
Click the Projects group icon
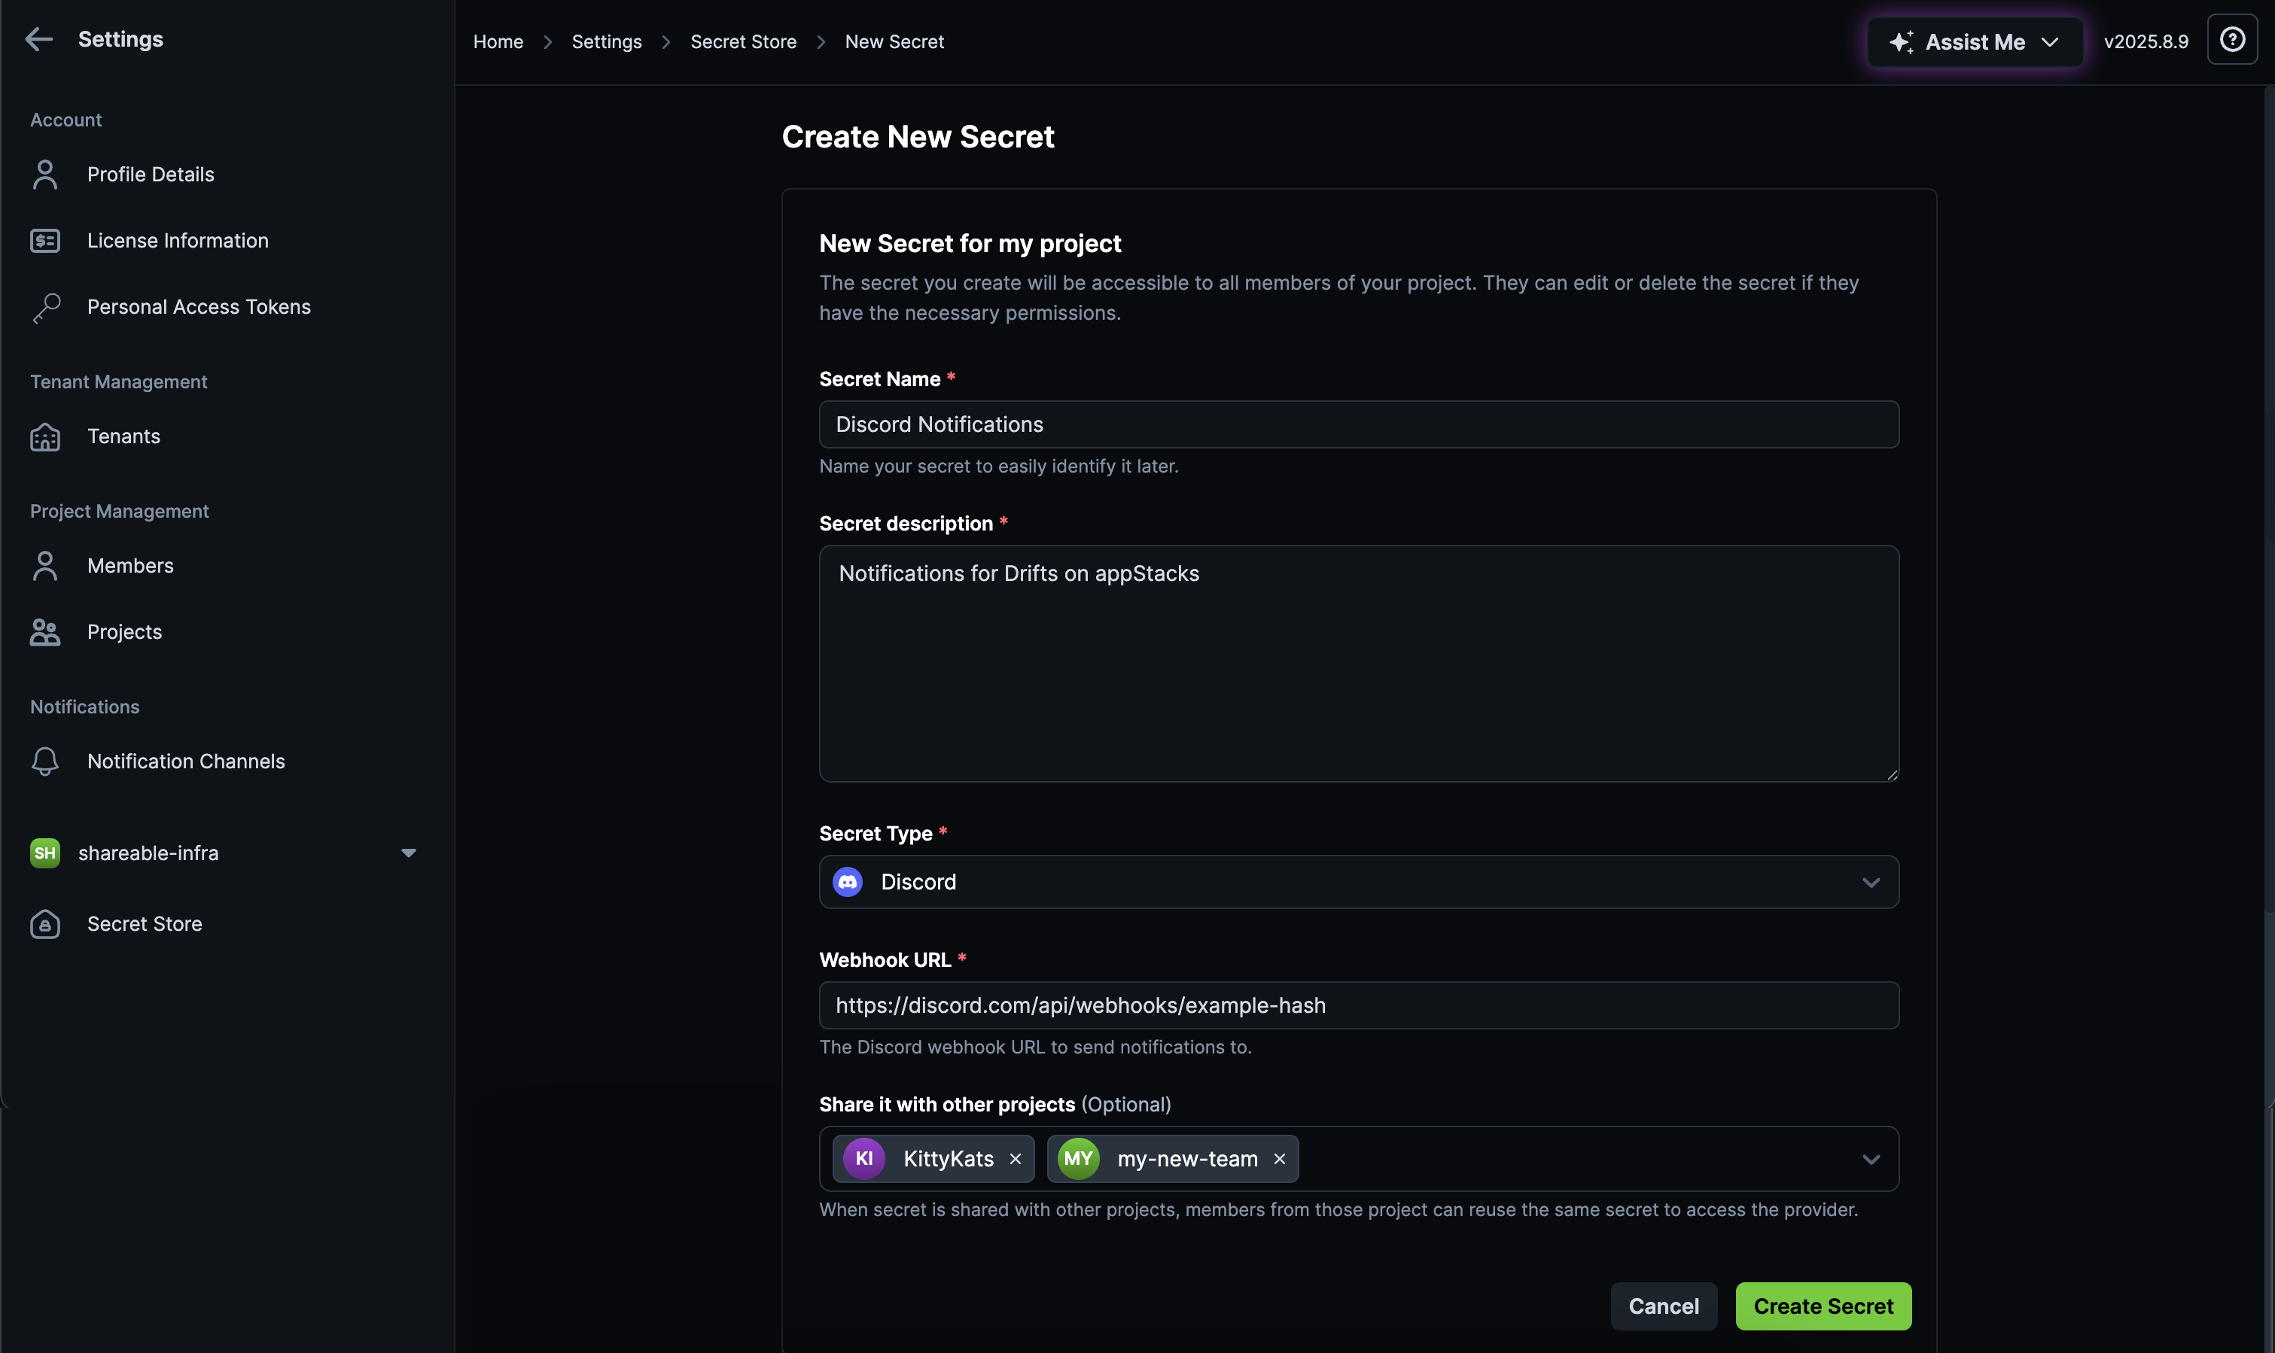(x=44, y=632)
